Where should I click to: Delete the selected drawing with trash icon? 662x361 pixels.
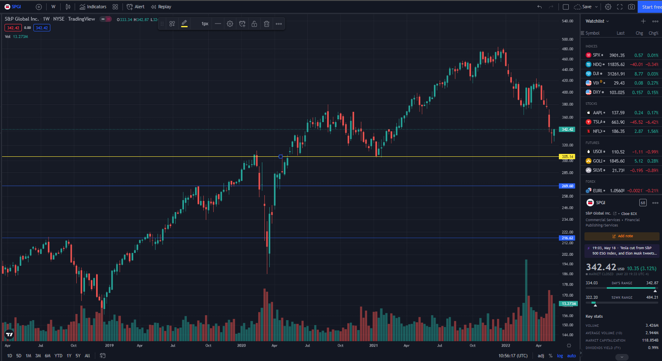pos(266,24)
